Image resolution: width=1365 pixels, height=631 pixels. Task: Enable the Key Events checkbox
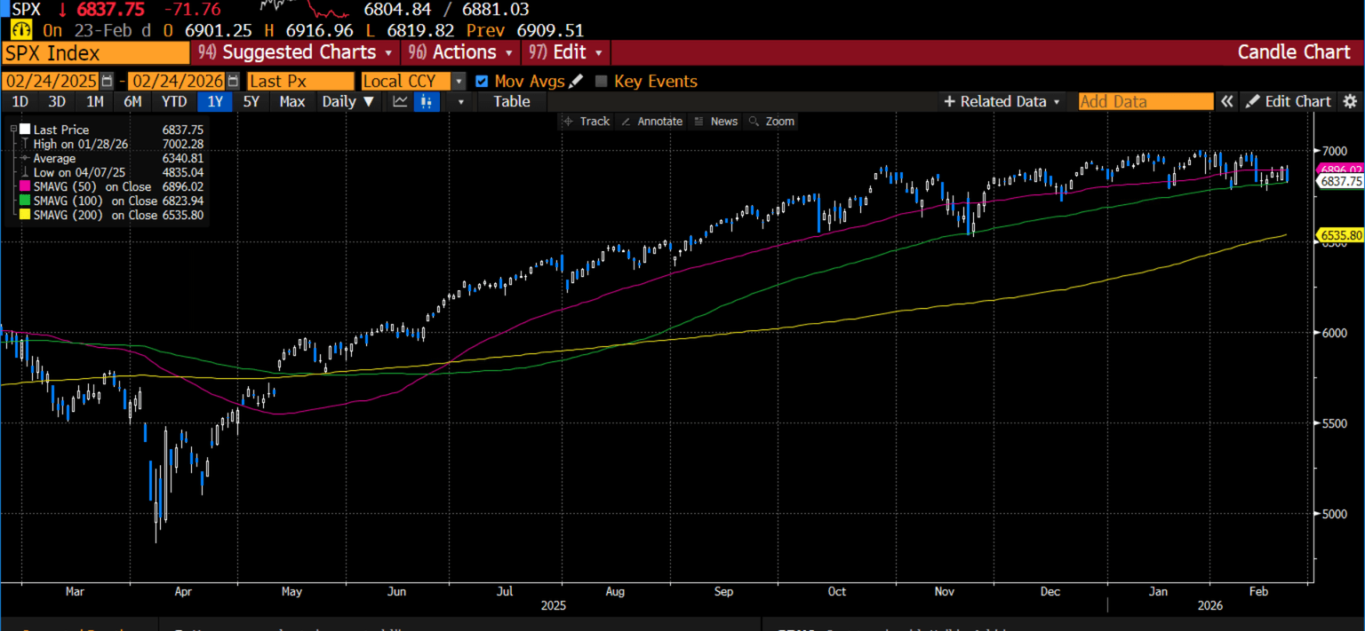(602, 81)
